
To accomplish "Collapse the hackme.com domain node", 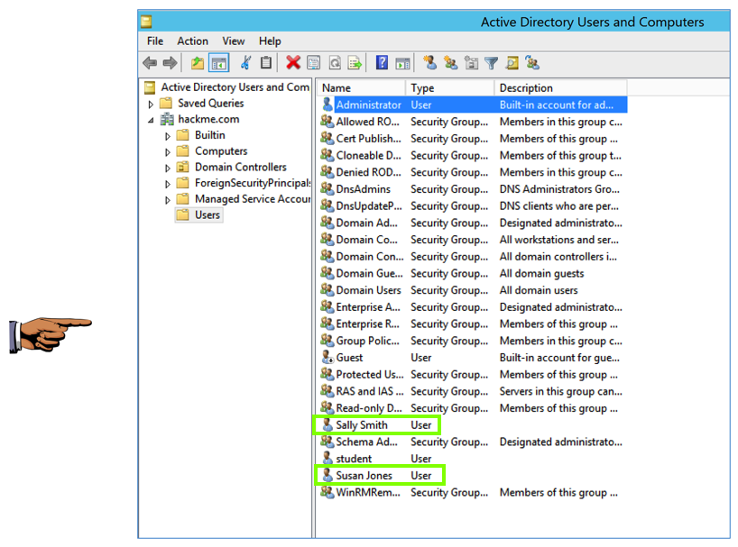I will pos(152,120).
